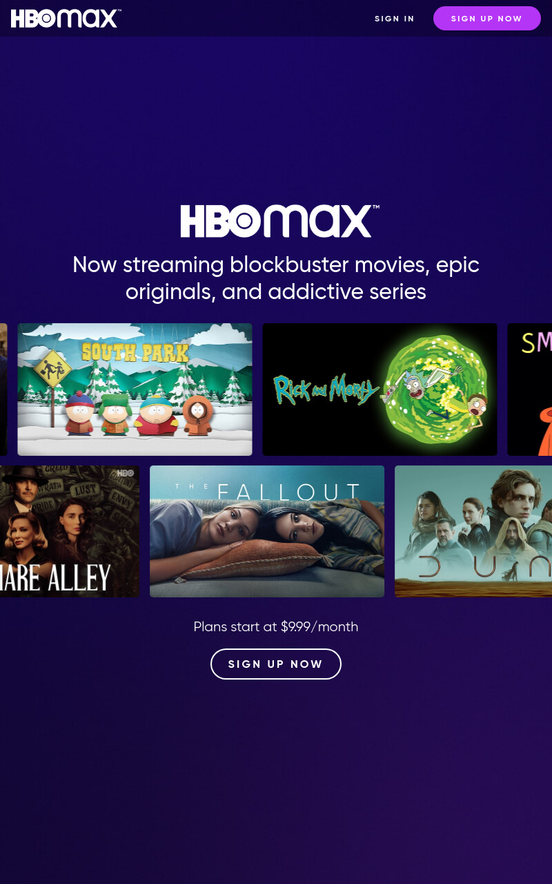The height and width of the screenshot is (884, 552).
Task: Click the large centered HBO Max logo
Action: 279,221
